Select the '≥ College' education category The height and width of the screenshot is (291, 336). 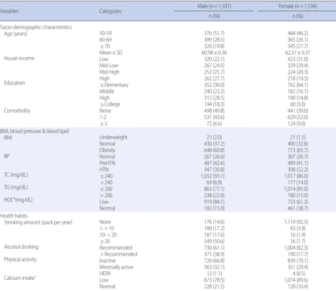110,104
